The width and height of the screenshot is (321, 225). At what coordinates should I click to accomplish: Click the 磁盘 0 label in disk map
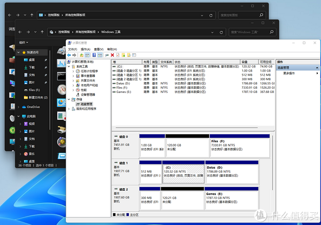pyautogui.click(x=124, y=137)
